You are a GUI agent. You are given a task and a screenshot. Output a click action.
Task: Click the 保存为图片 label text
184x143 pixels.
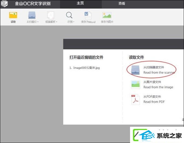click(107, 22)
